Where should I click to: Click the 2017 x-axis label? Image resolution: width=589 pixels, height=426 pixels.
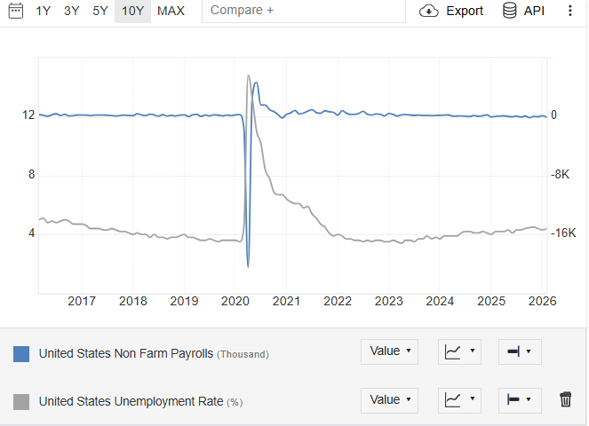[x=82, y=301]
